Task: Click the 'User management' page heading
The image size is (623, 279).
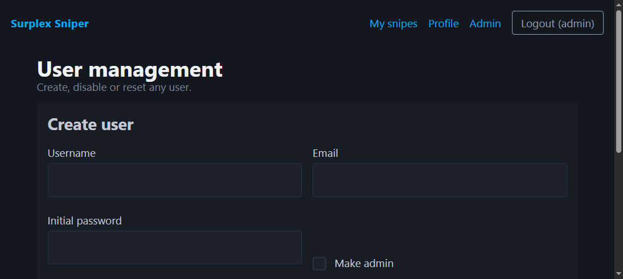Action: click(130, 70)
